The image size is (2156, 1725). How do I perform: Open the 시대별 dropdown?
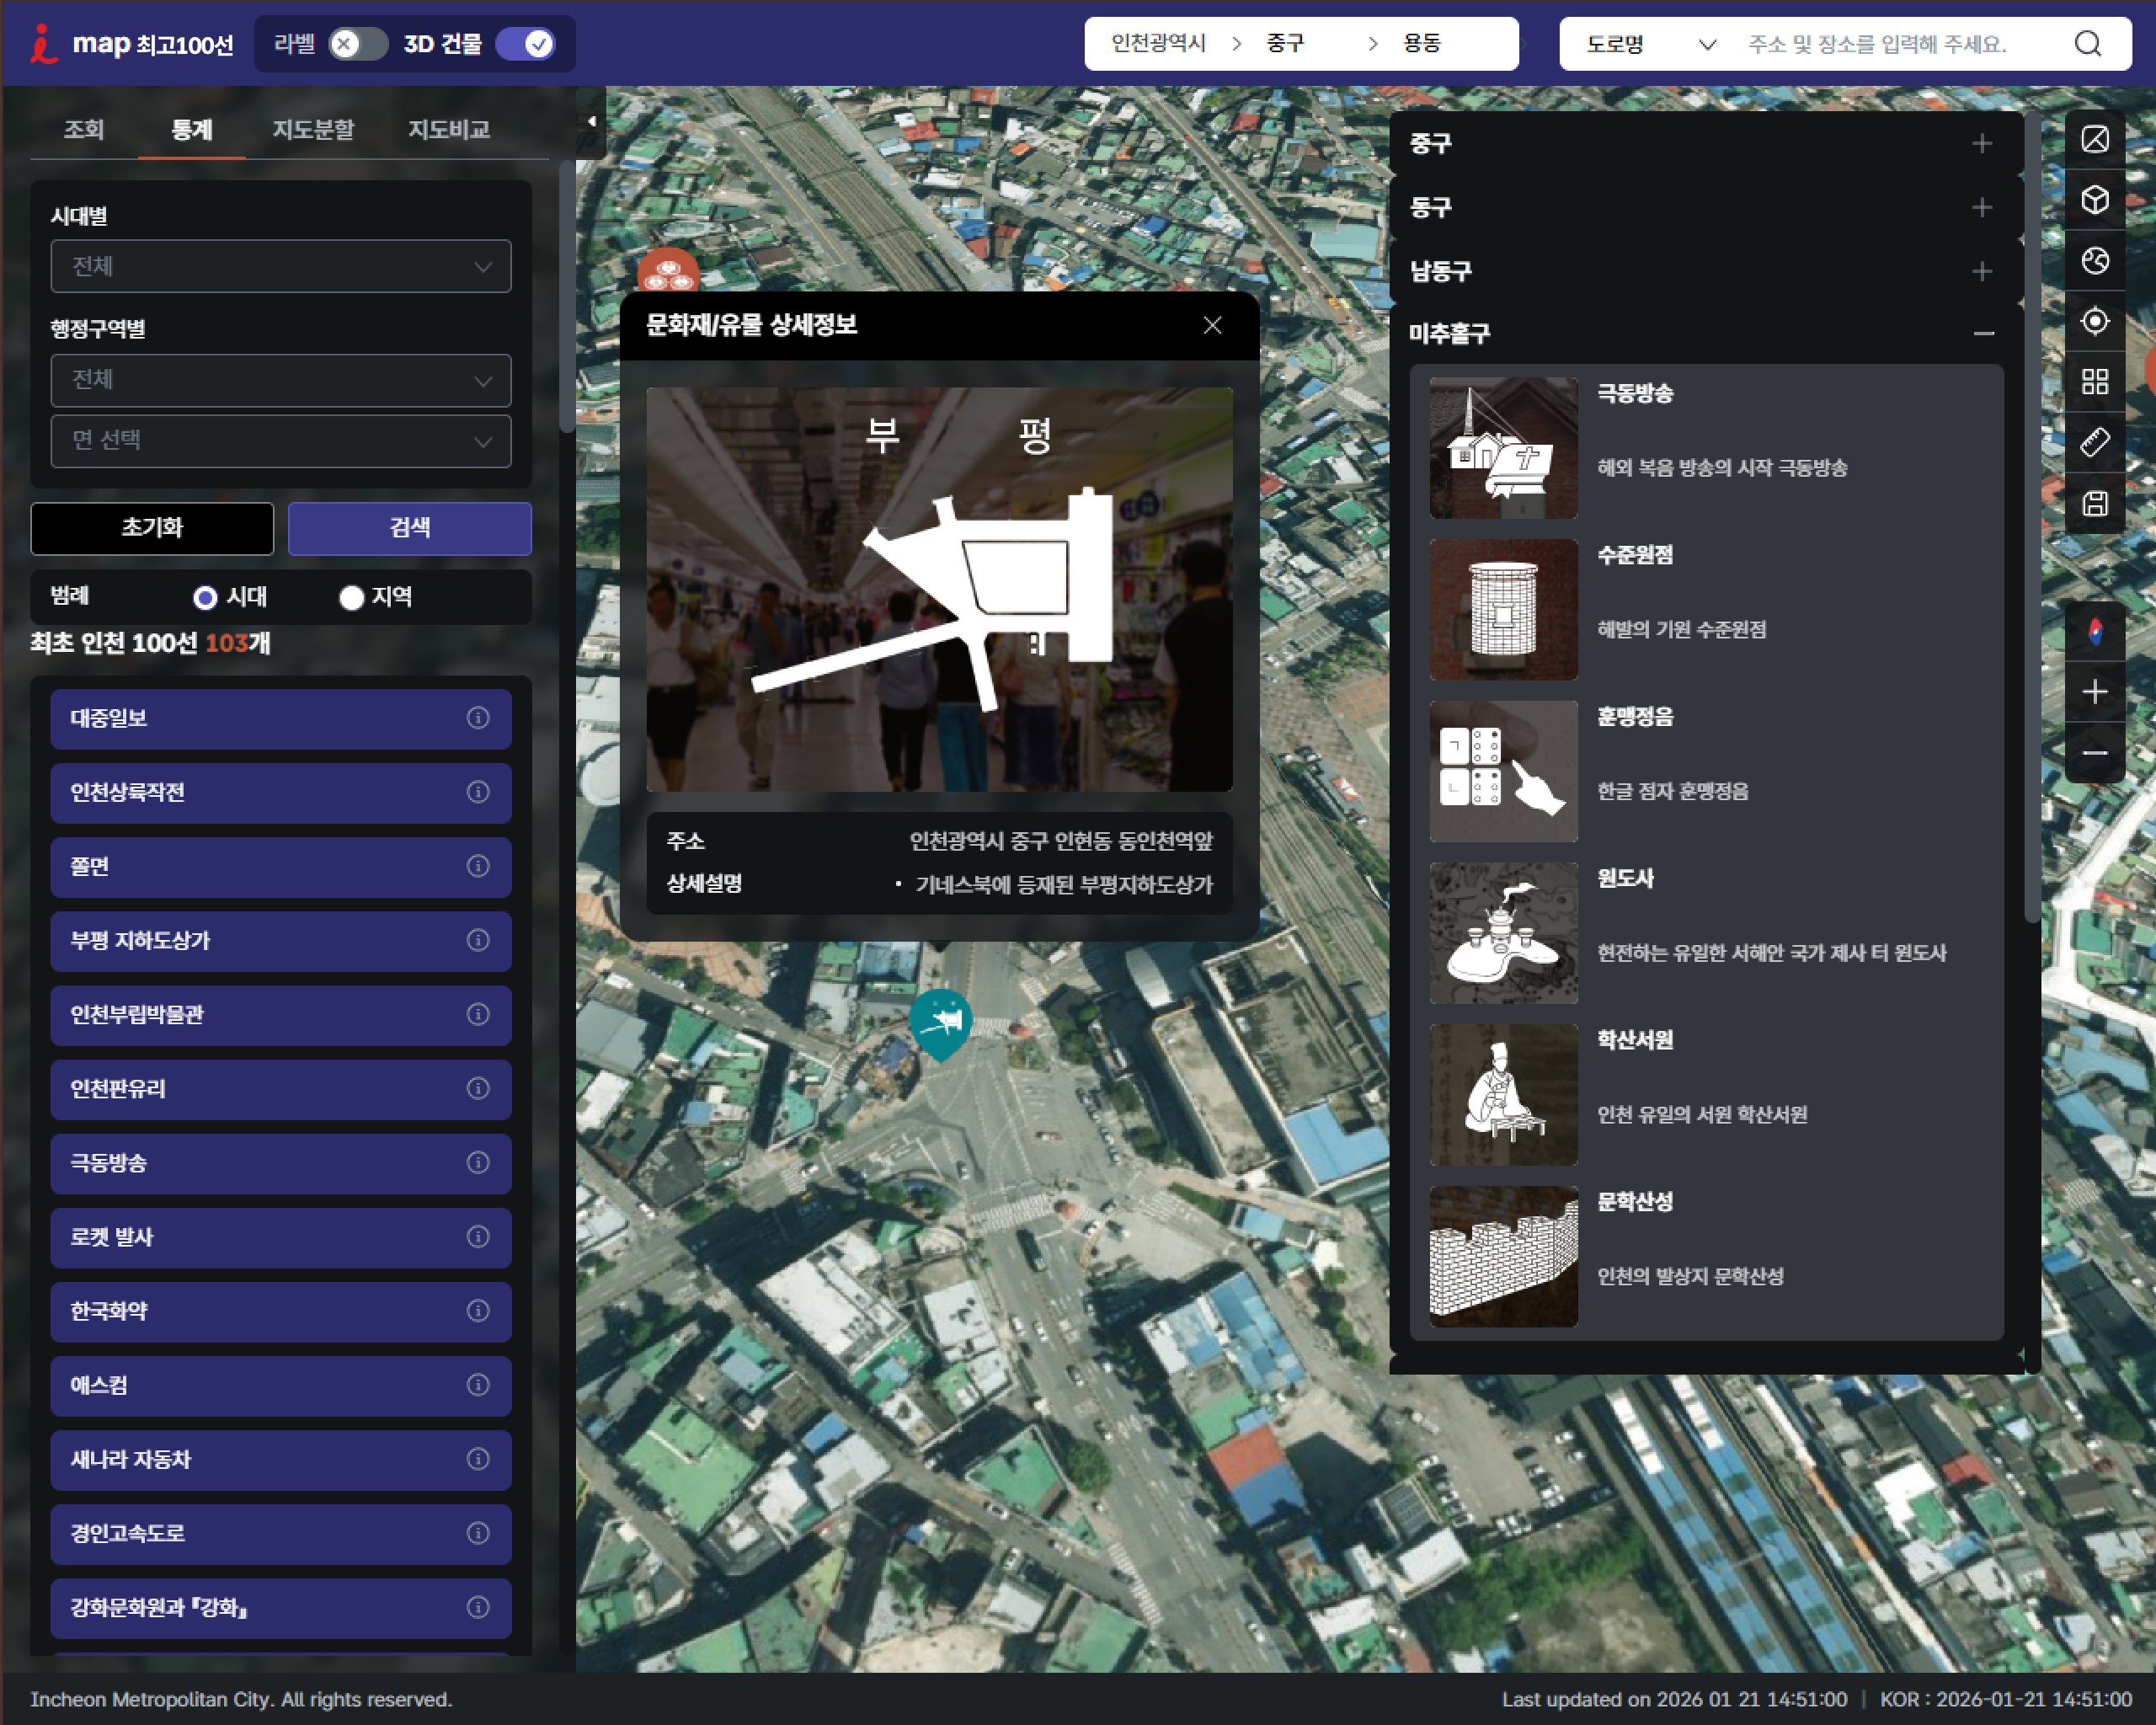(x=281, y=266)
